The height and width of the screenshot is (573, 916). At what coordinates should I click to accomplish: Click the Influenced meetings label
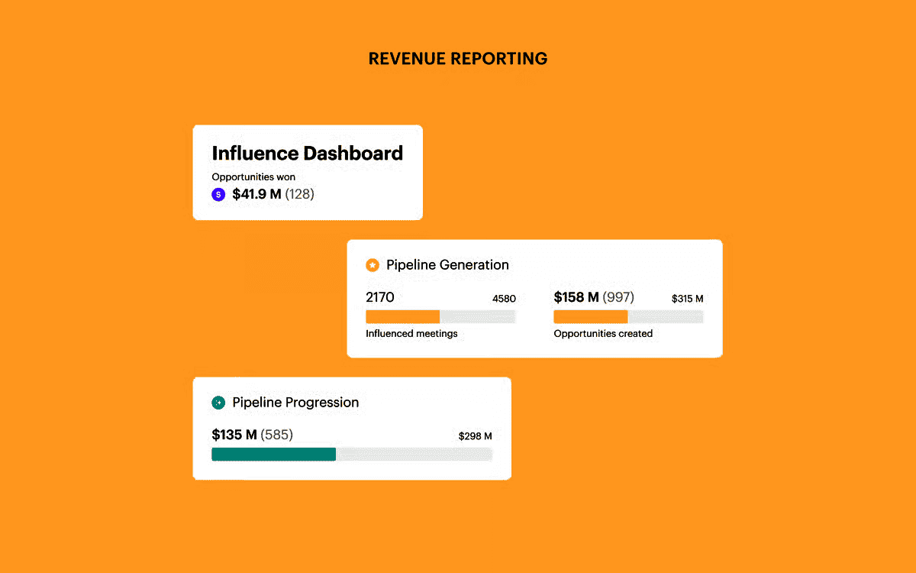point(411,334)
